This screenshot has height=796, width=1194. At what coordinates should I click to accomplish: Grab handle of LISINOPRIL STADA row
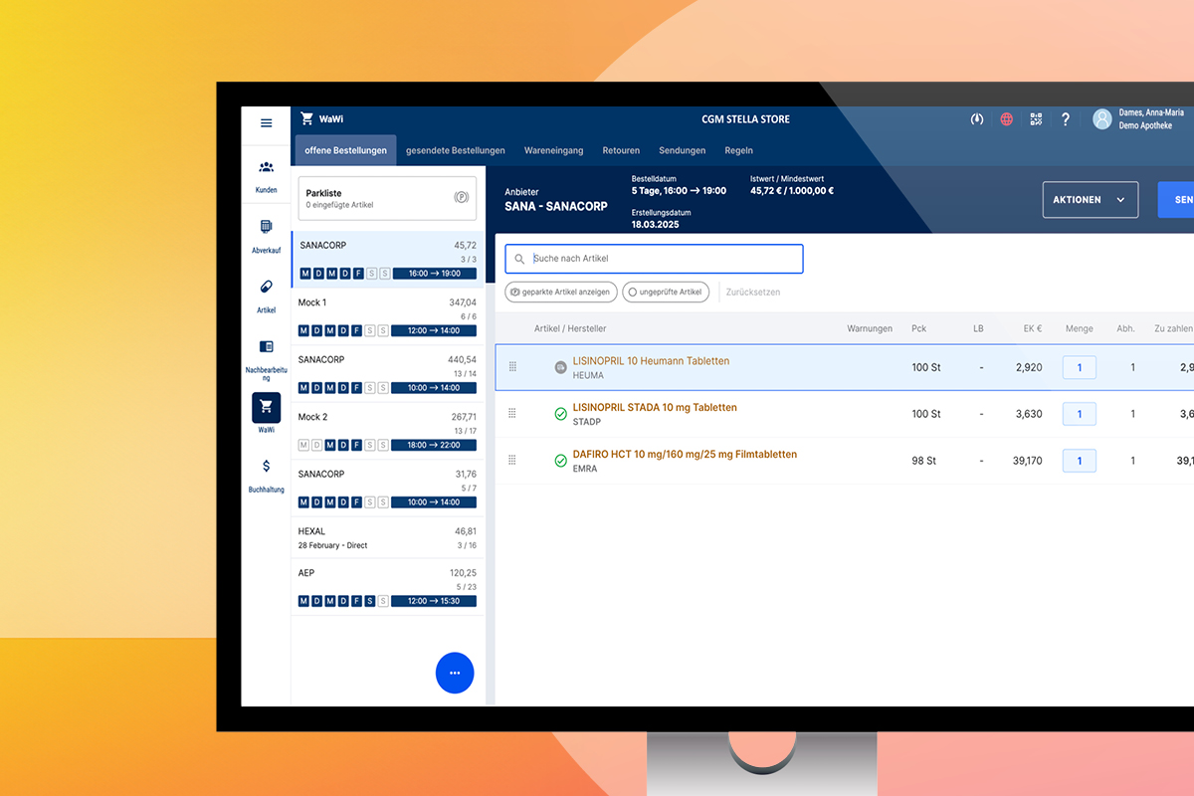[512, 413]
